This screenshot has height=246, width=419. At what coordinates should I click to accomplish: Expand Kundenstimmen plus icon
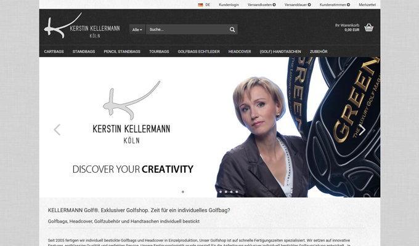pyautogui.click(x=349, y=5)
